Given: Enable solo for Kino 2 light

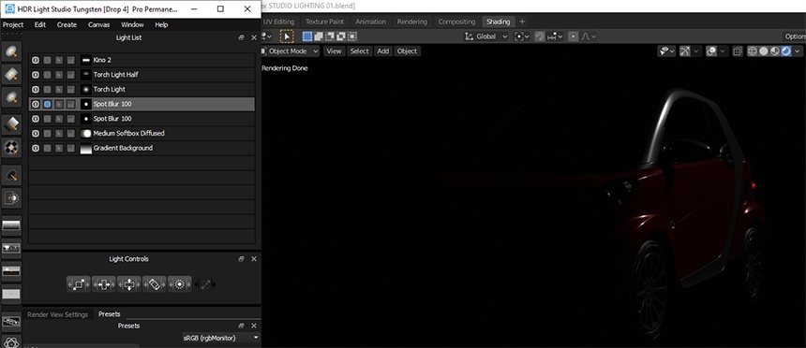Looking at the screenshot, I should [47, 60].
